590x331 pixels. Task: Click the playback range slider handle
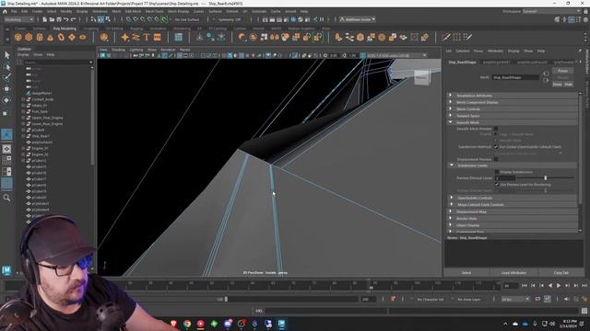pyautogui.click(x=226, y=299)
